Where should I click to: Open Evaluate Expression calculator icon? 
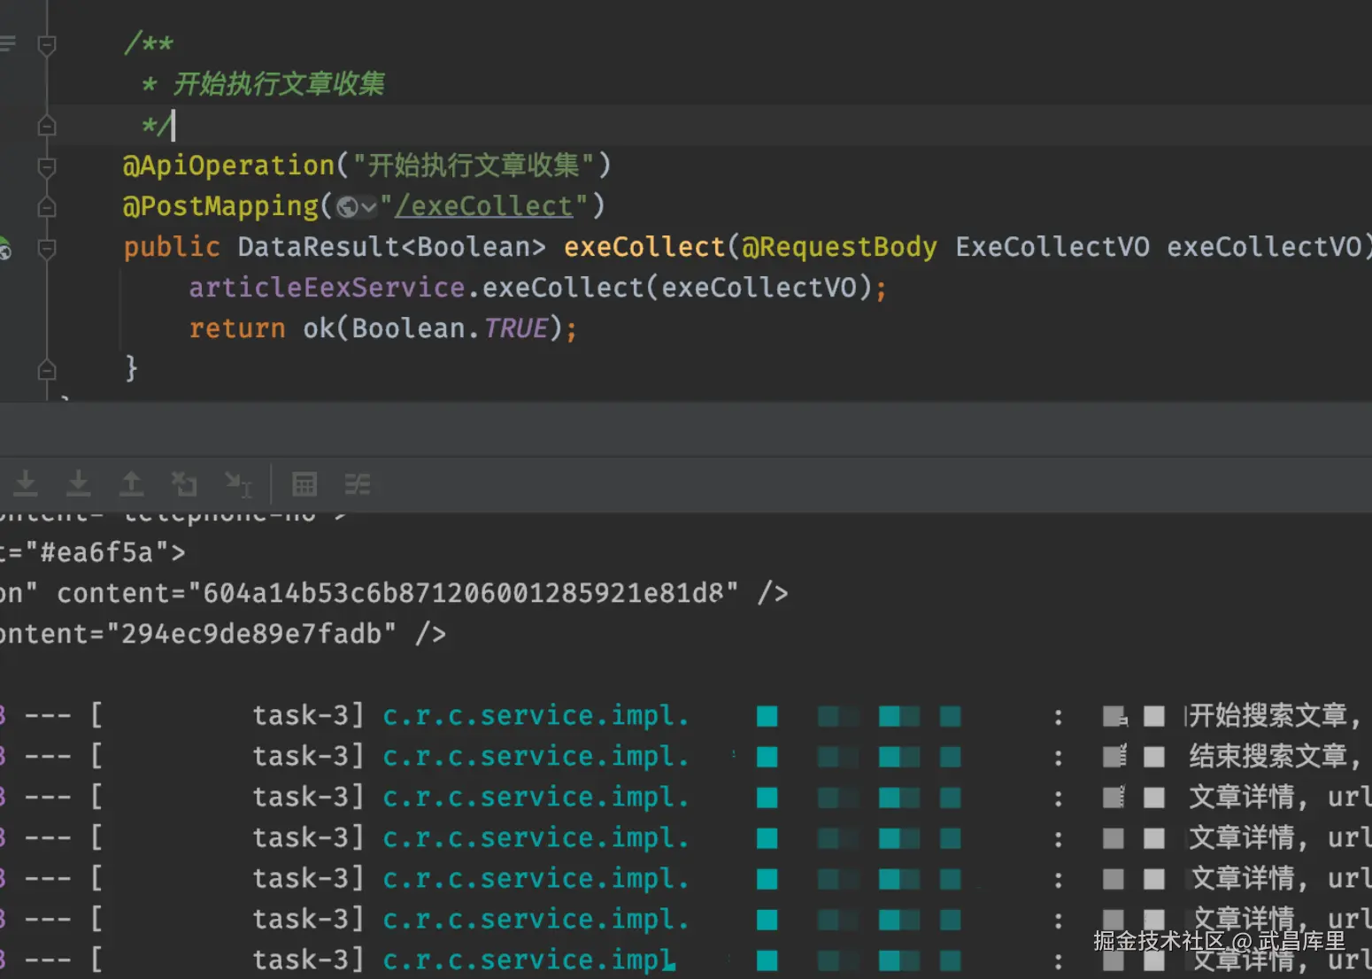click(x=304, y=483)
